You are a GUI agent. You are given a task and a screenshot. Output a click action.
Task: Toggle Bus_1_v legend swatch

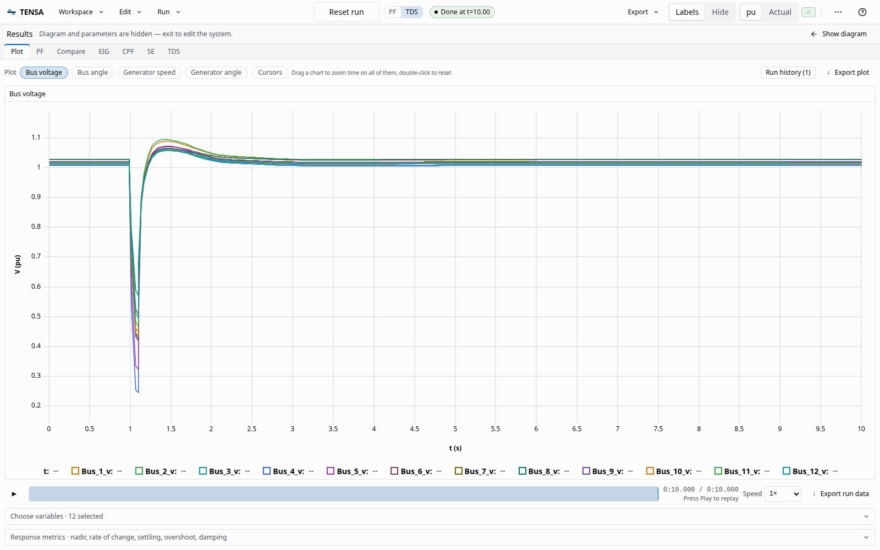75,471
